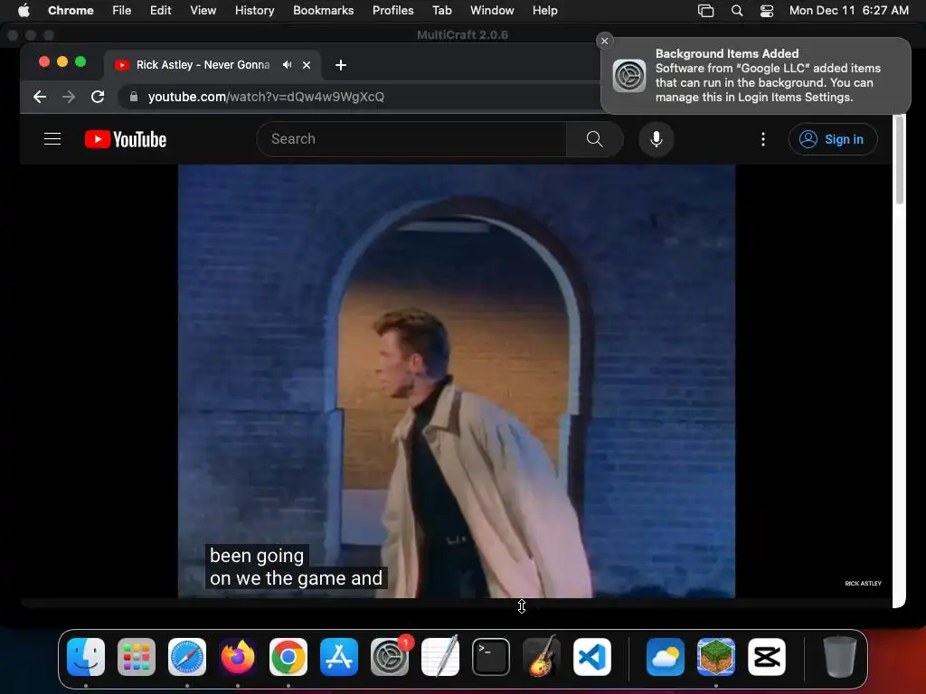Image resolution: width=926 pixels, height=694 pixels.
Task: Focus the YouTube Search field
Action: coord(411,139)
